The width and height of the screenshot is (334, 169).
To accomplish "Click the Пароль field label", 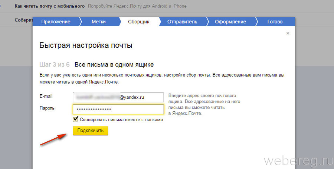I will pos(47,108).
